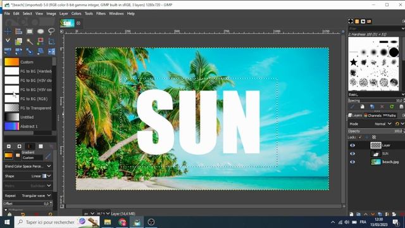Open the Blend Color Space dropdown
Image resolution: width=405 pixels, height=228 pixels.
(x=28, y=166)
